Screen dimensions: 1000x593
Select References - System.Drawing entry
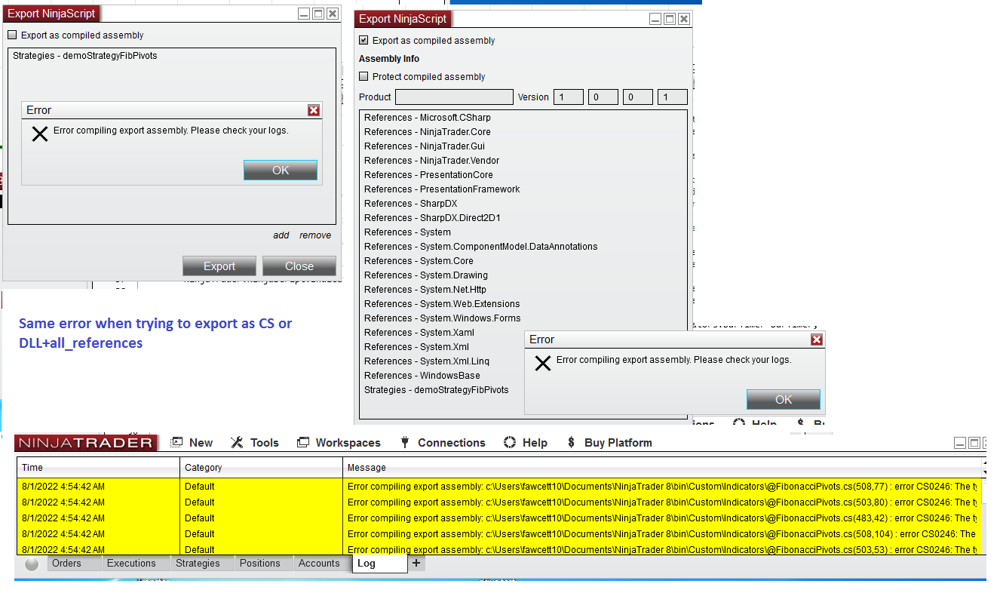[x=426, y=275]
